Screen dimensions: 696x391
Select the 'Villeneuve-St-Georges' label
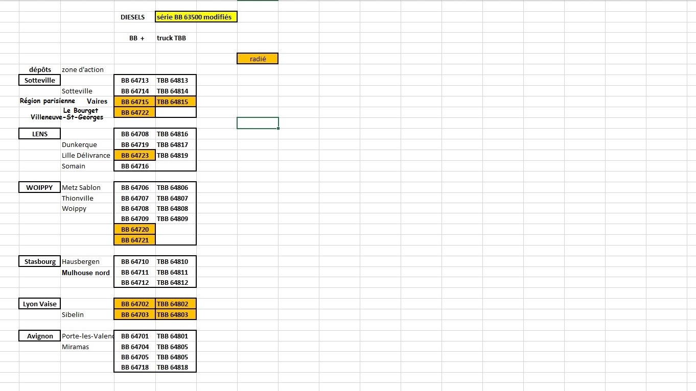coord(67,117)
